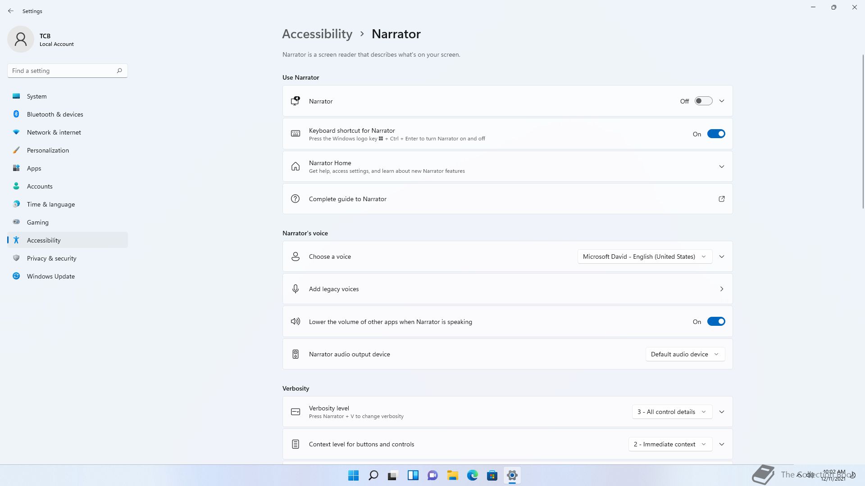Click the external link icon for Narrator guide
The width and height of the screenshot is (865, 486).
(721, 199)
